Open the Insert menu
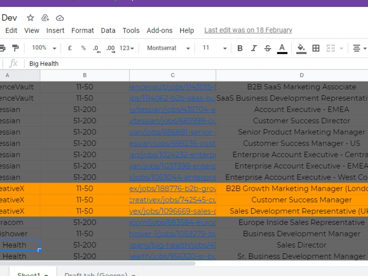The height and width of the screenshot is (276, 368). tap(55, 31)
